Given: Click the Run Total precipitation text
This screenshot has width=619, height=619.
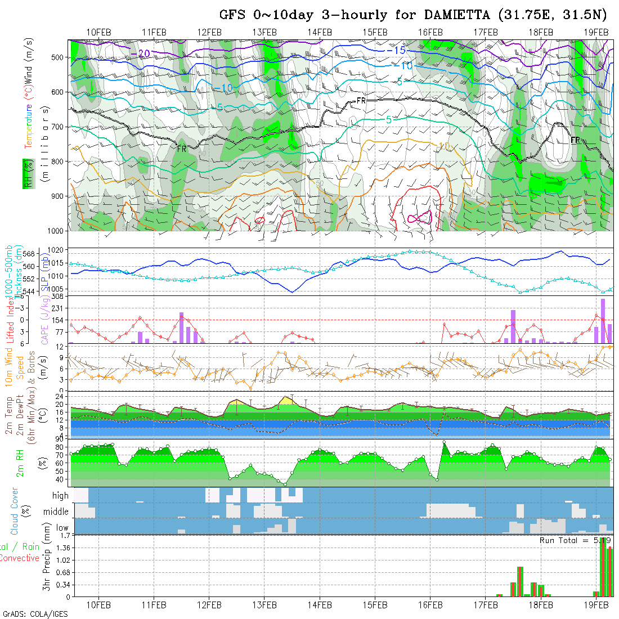Looking at the screenshot, I should pos(575,540).
